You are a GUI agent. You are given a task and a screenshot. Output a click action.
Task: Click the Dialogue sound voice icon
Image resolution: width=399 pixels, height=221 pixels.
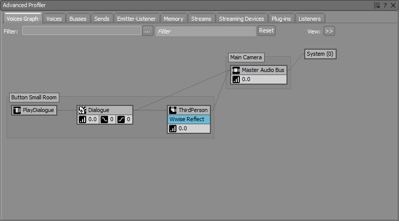pos(82,110)
